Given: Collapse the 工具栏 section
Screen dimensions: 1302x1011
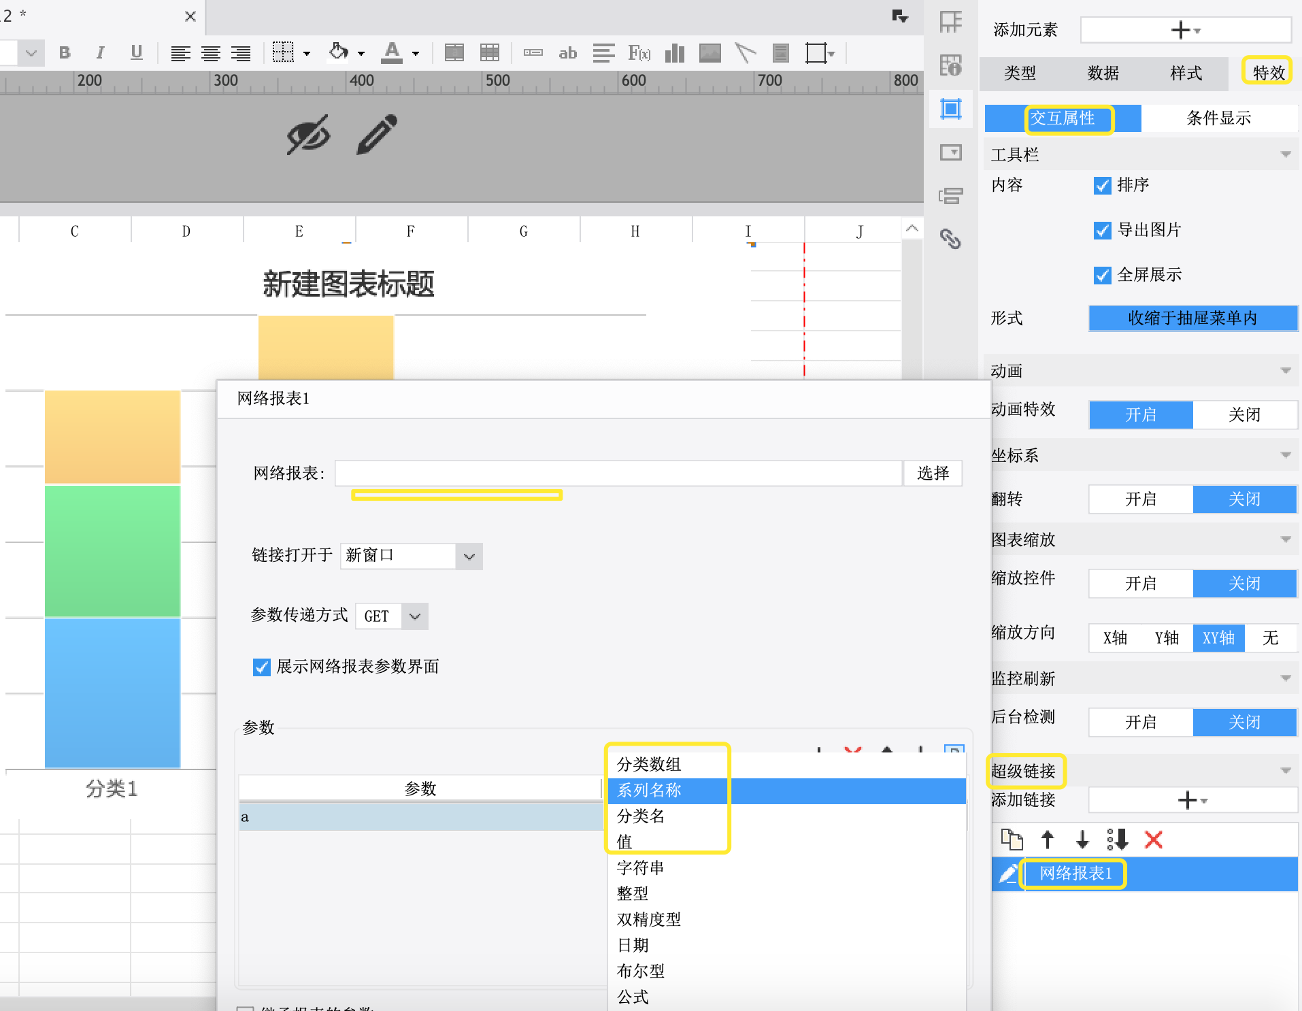Looking at the screenshot, I should click(1285, 154).
